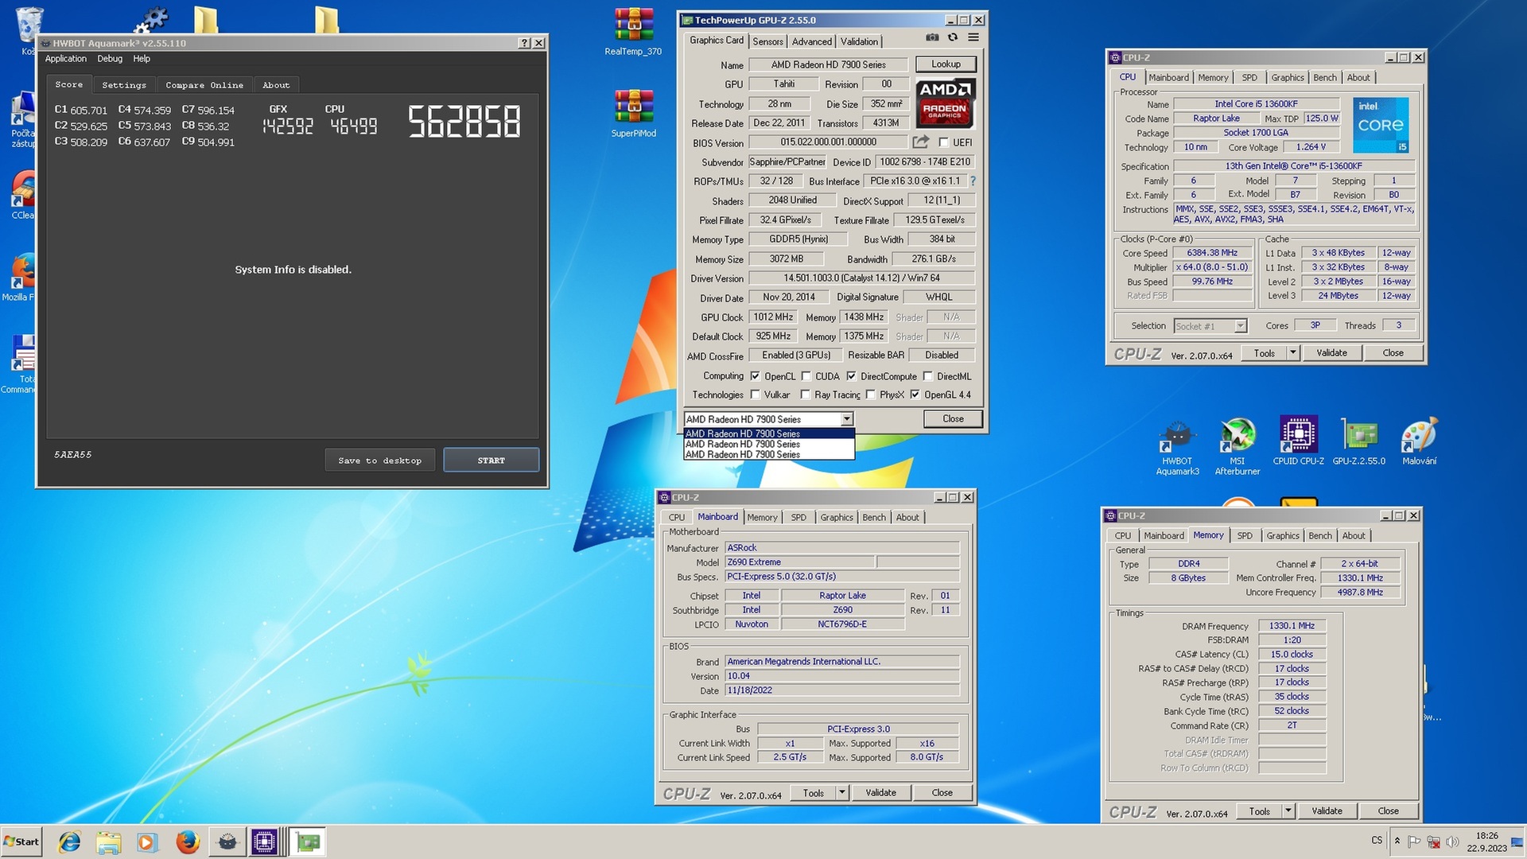Expand Tools arrow in CPU-Z CPU window
1527x859 pixels.
(1292, 352)
